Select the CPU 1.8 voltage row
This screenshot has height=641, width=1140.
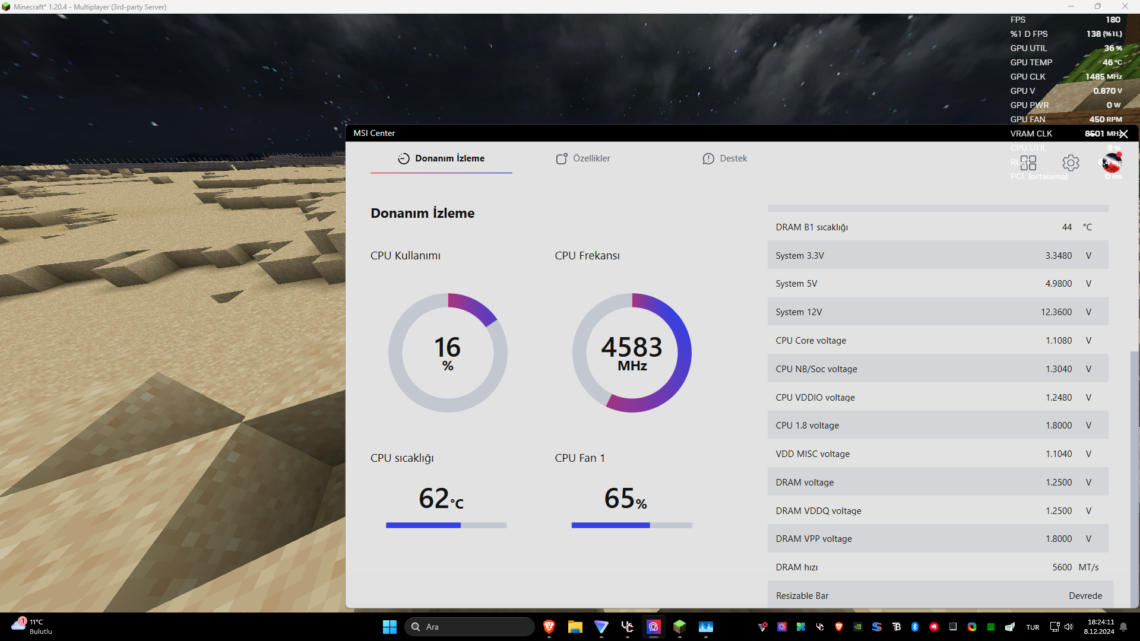click(938, 425)
